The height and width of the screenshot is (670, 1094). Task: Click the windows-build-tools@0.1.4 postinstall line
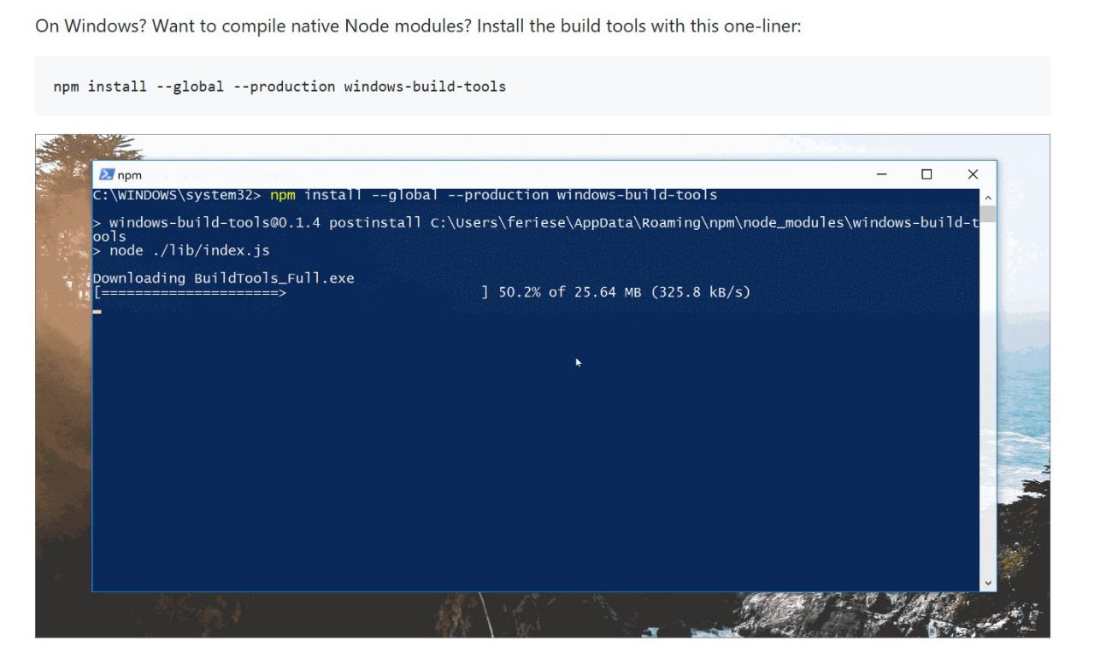[x=536, y=229]
